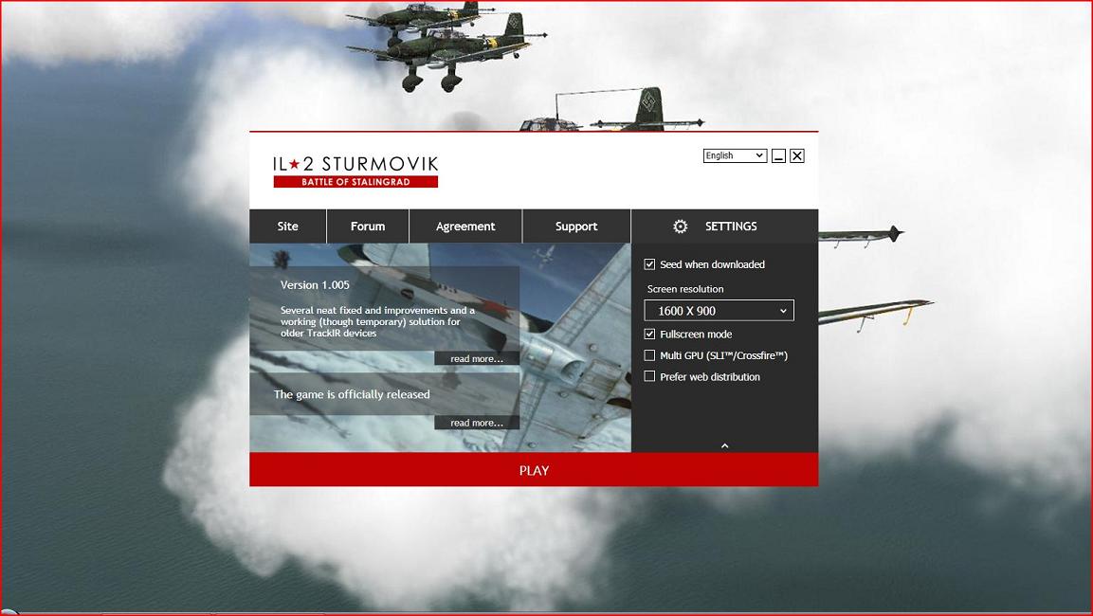Click The game is officially released headline

352,394
